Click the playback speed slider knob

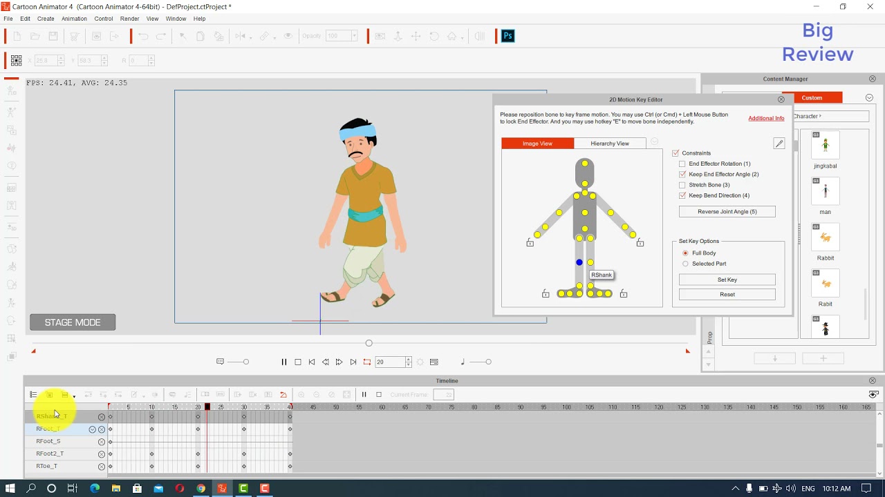pyautogui.click(x=245, y=362)
